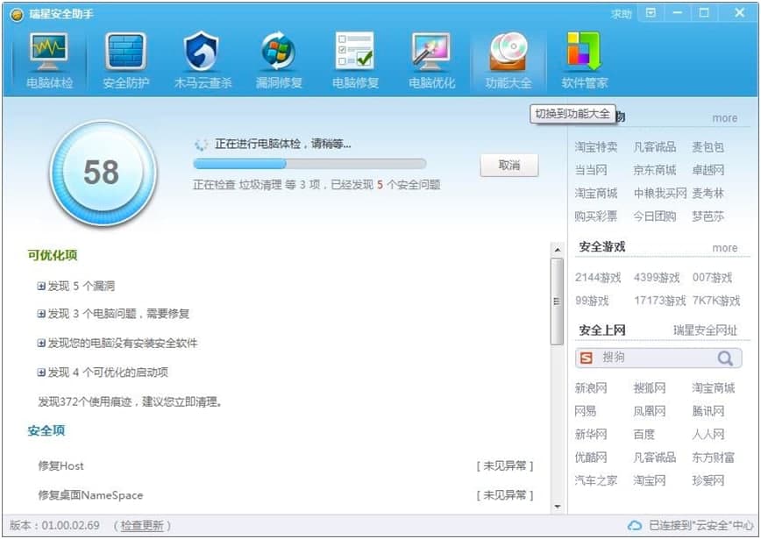The width and height of the screenshot is (761, 539).
Task: Open 梦芭莎 link
Action: pyautogui.click(x=708, y=216)
